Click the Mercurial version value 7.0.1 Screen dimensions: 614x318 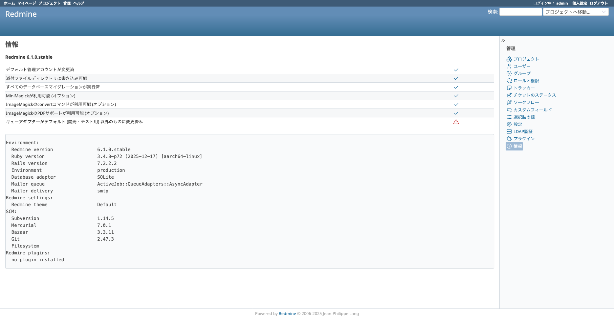(x=104, y=225)
